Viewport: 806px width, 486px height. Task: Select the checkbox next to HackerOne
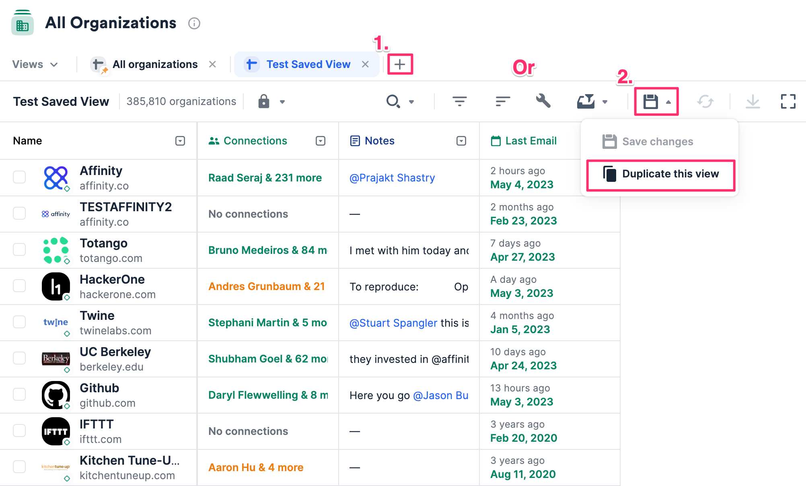[19, 286]
